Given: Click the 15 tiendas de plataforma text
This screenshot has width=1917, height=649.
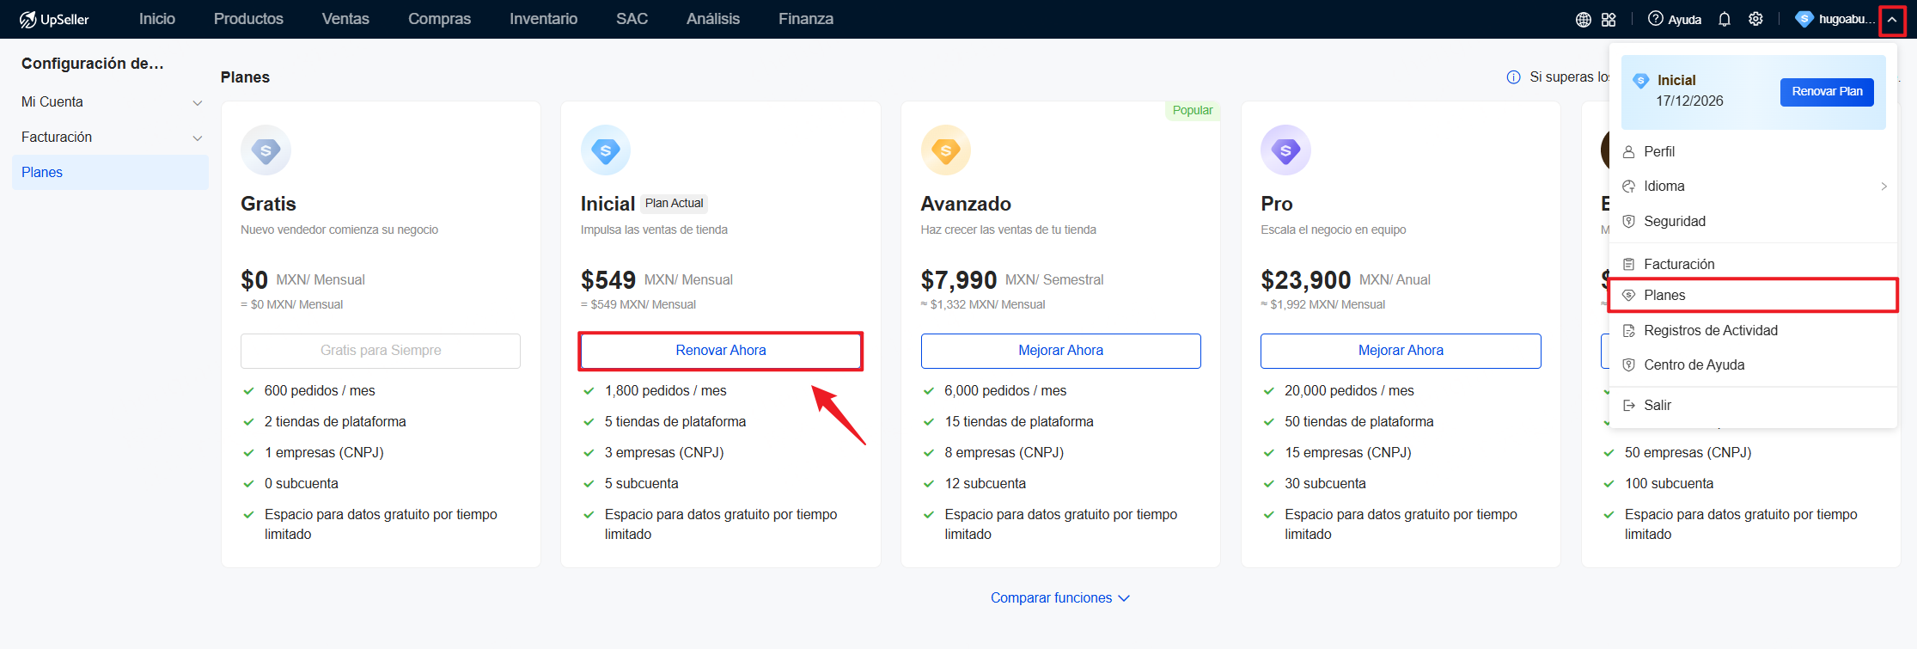Looking at the screenshot, I should pos(1019,422).
